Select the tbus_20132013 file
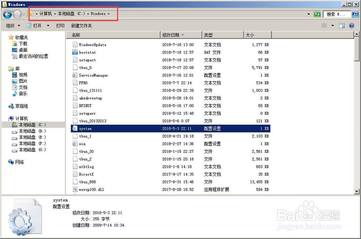The width and height of the screenshot is (361, 239). pyautogui.click(x=170, y=121)
